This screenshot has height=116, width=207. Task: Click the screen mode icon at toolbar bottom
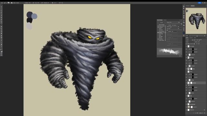point(1,55)
